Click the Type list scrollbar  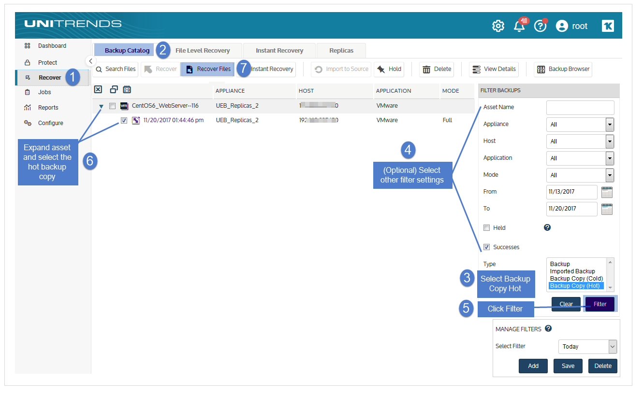tap(610, 275)
